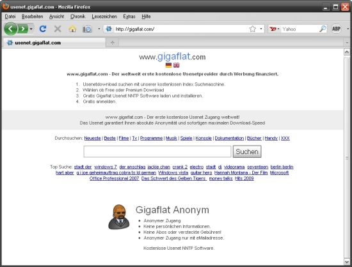
Task: Open the Bücher category link
Action: pyautogui.click(x=254, y=138)
